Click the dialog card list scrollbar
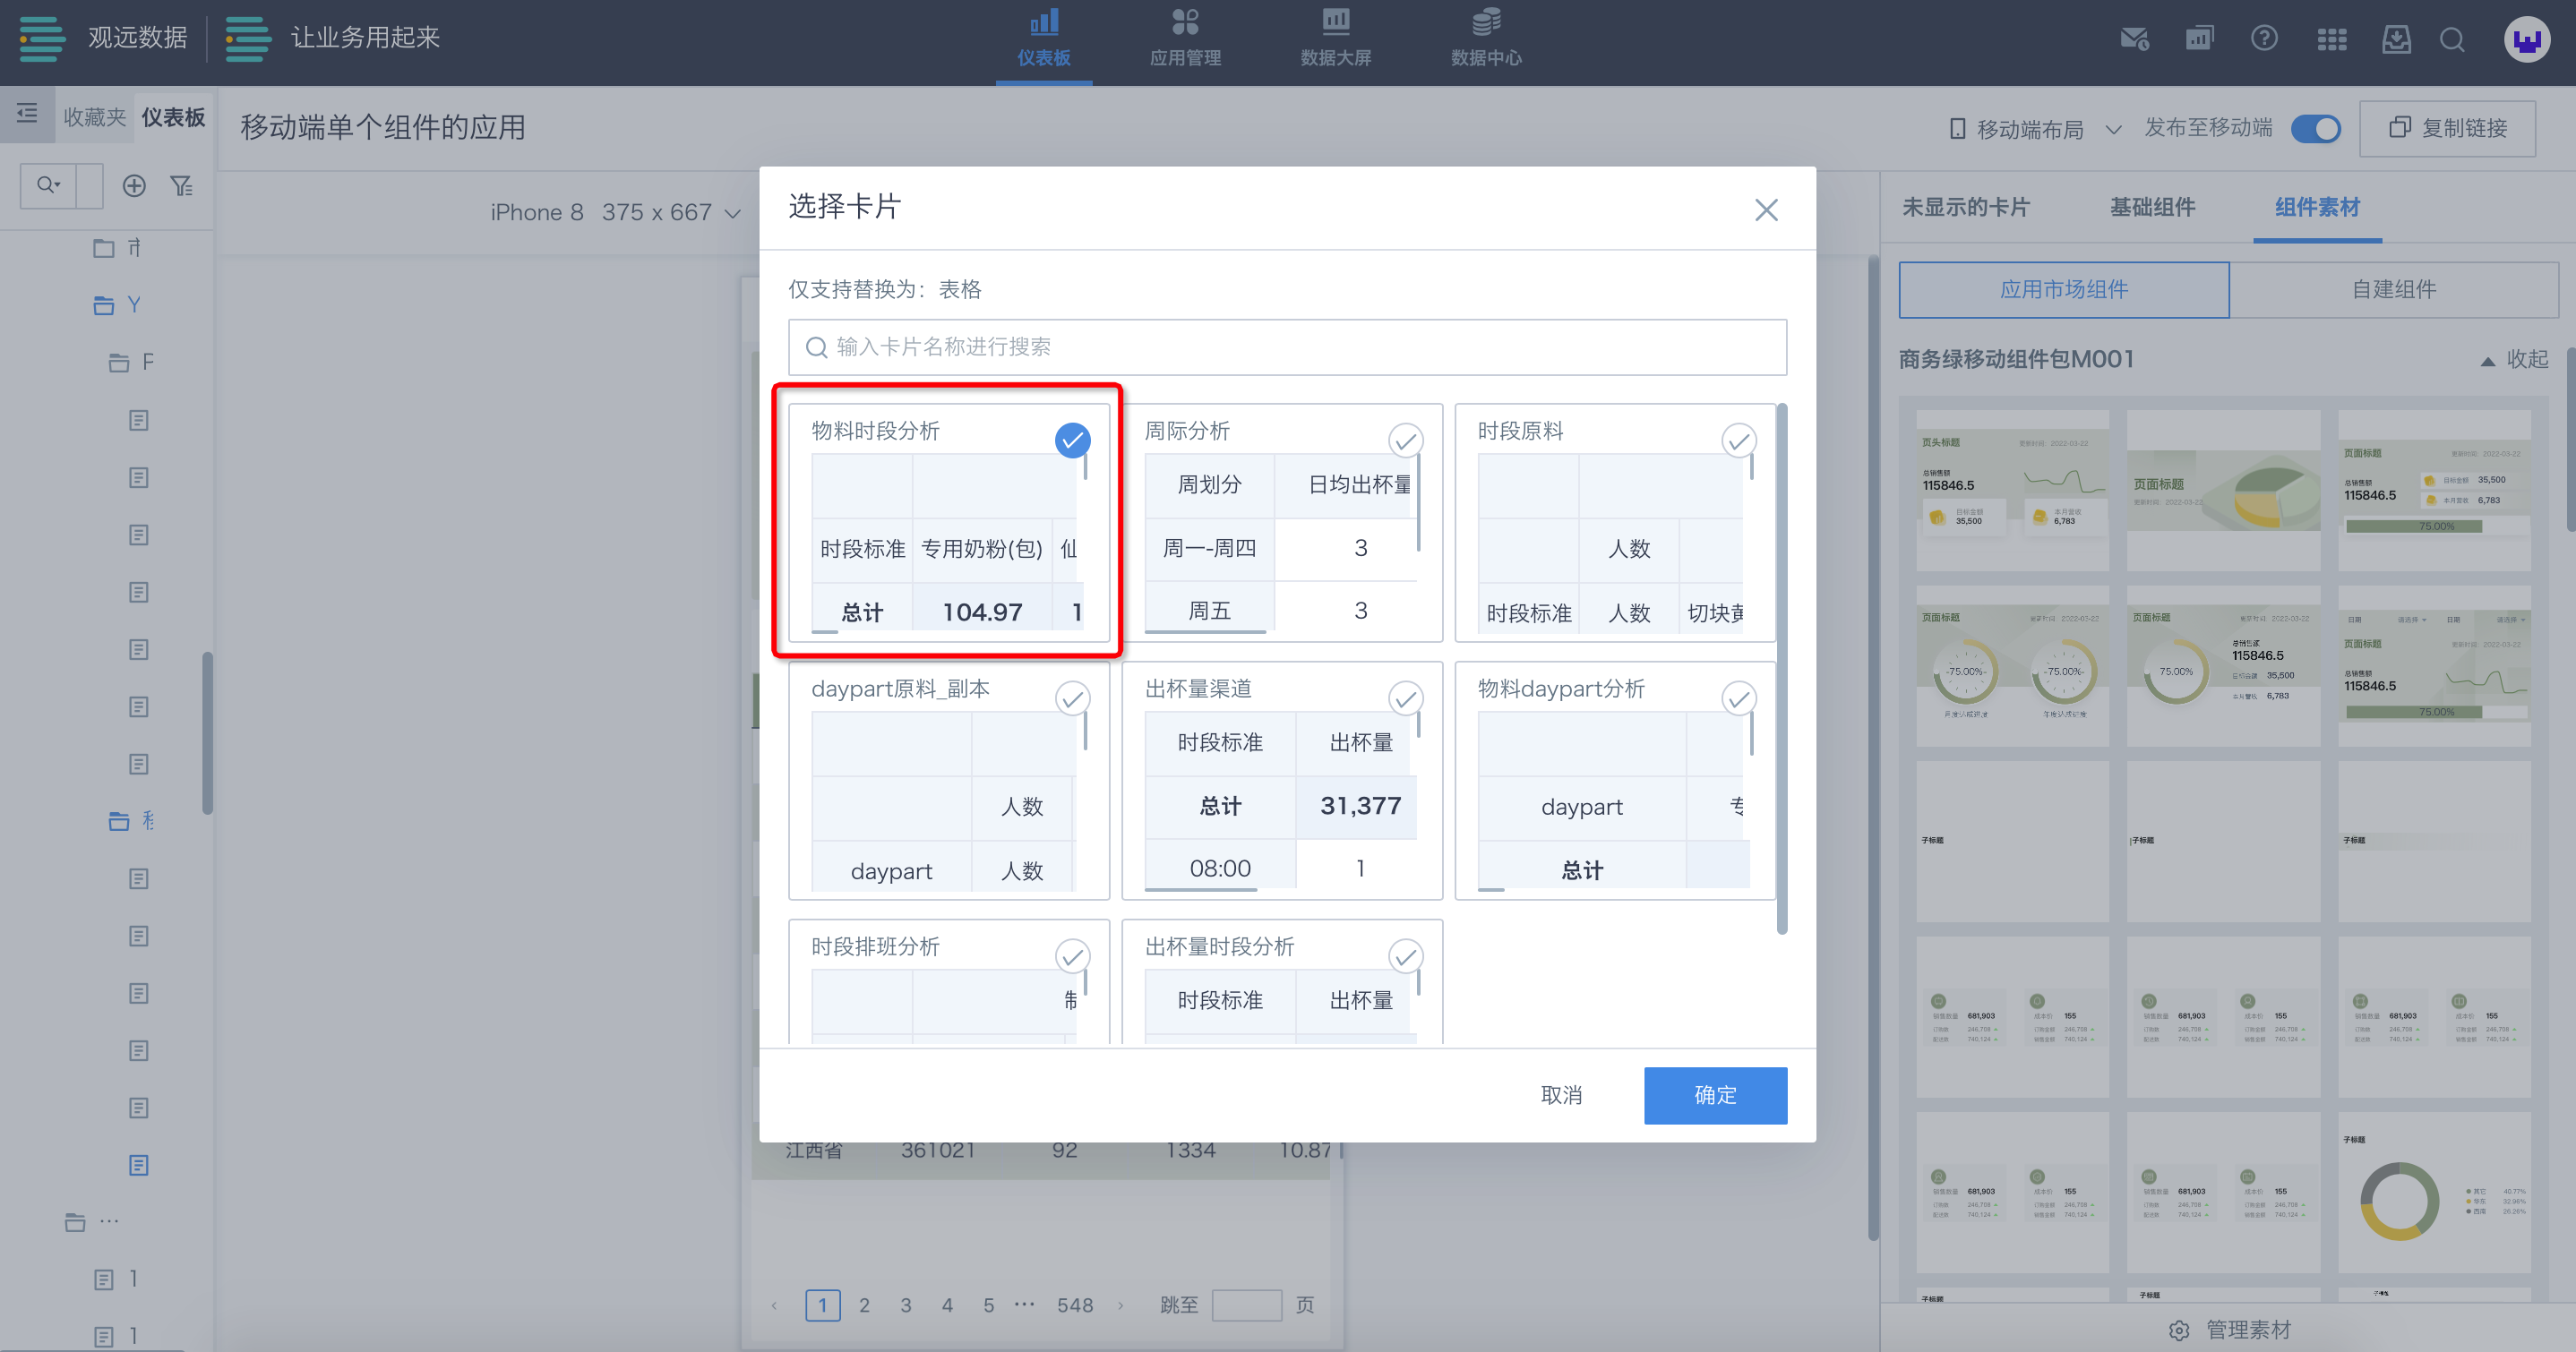Viewport: 2576px width, 1352px height. (1781, 668)
